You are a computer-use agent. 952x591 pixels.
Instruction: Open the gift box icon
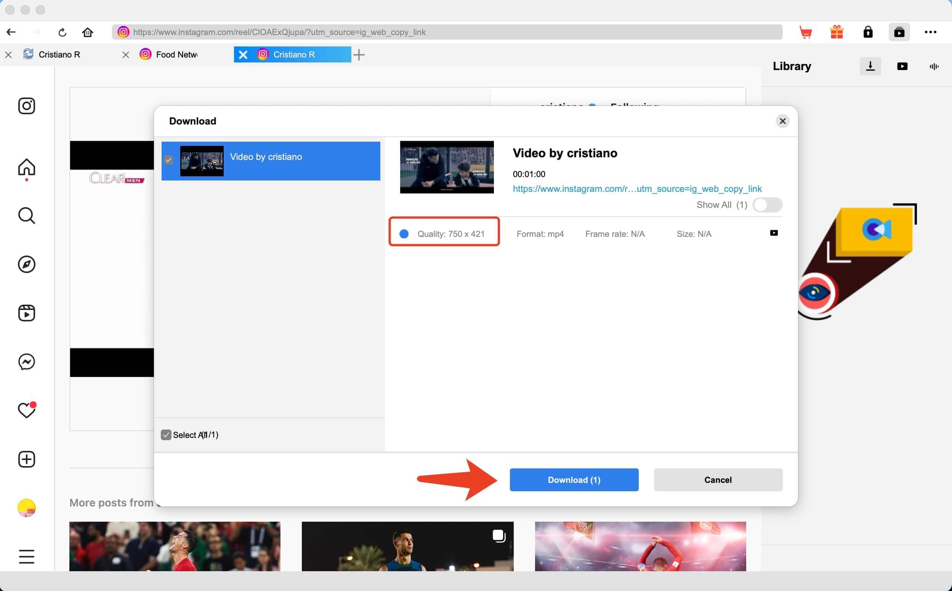[x=837, y=32]
